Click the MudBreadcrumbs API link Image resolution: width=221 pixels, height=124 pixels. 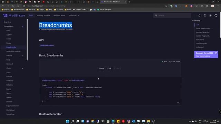click(47, 45)
